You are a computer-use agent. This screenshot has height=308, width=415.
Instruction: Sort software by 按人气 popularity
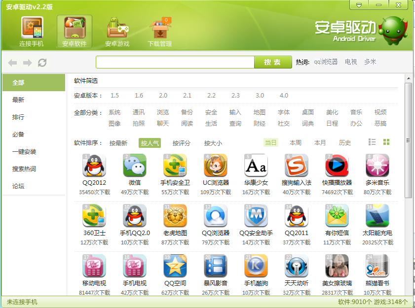(150, 143)
